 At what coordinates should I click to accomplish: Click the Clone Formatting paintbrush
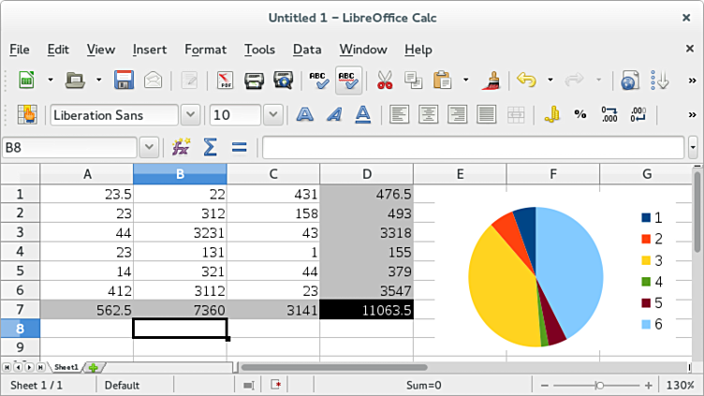pyautogui.click(x=490, y=81)
